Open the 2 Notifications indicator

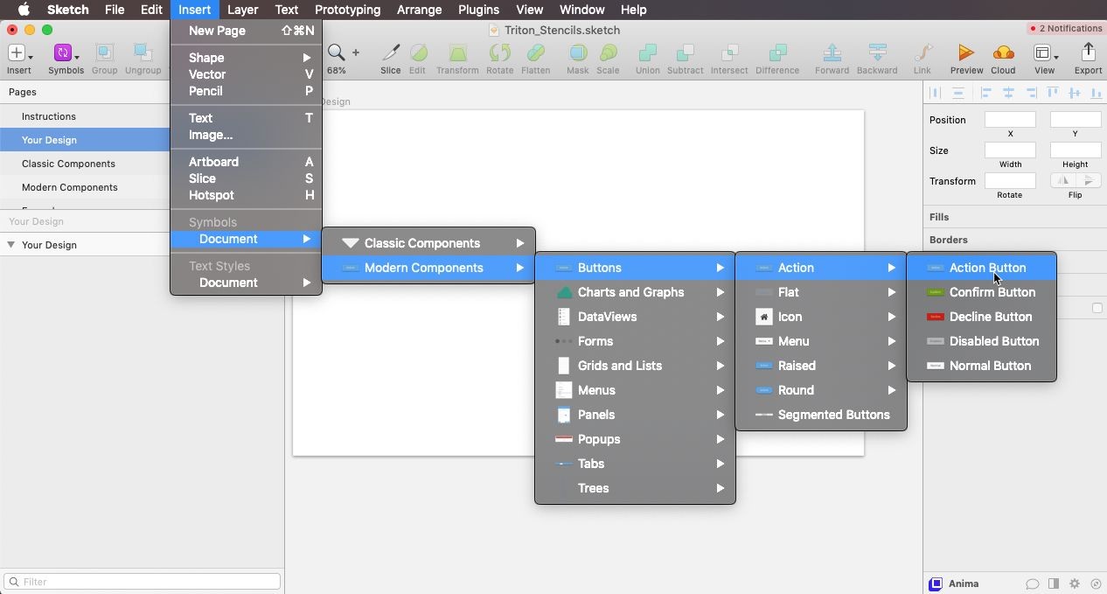[x=1066, y=28]
